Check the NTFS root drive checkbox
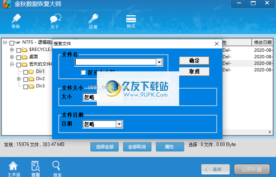This screenshot has width=276, height=177. (12, 43)
